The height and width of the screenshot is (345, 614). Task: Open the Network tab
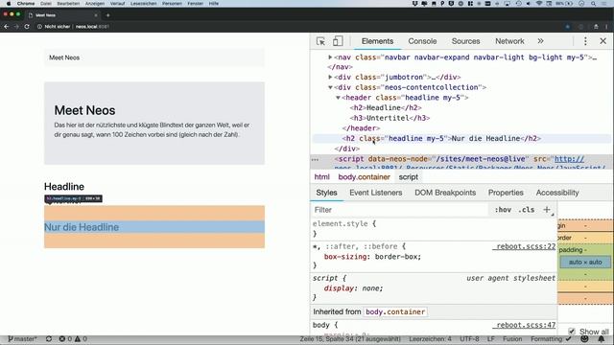[x=509, y=41]
